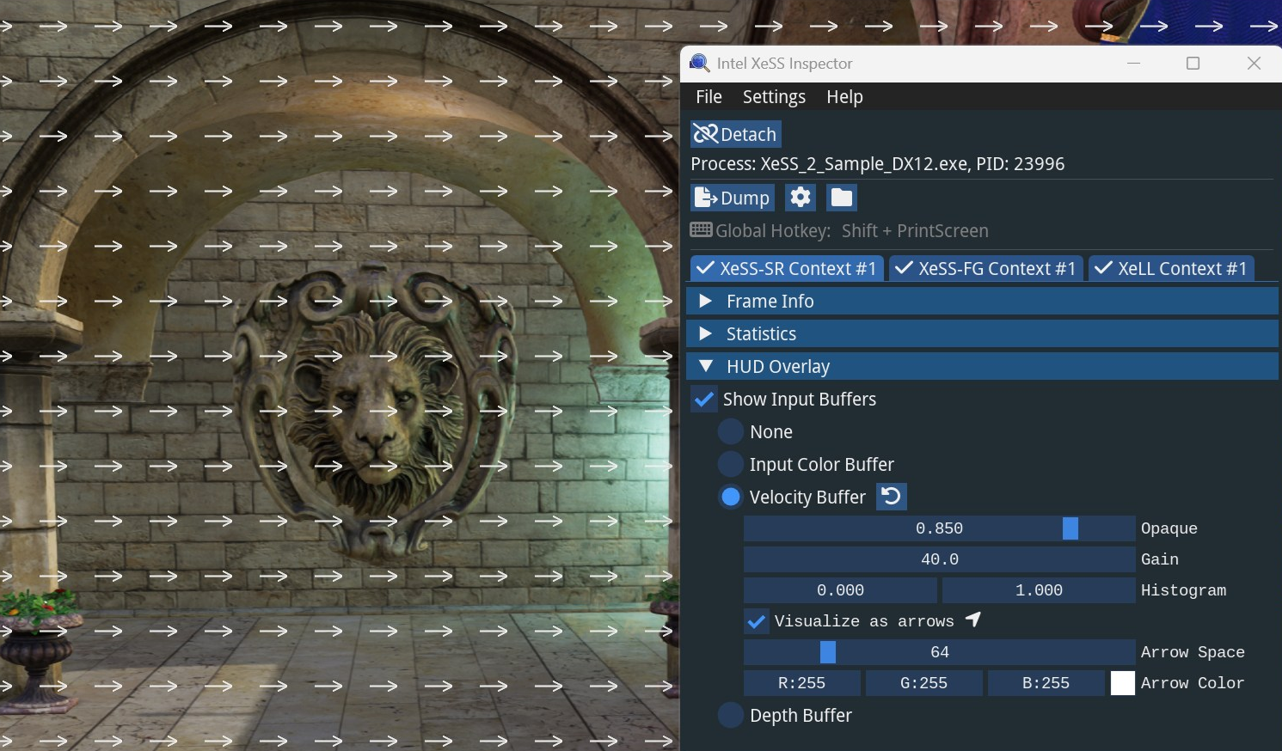Click the Detach button

coord(736,134)
